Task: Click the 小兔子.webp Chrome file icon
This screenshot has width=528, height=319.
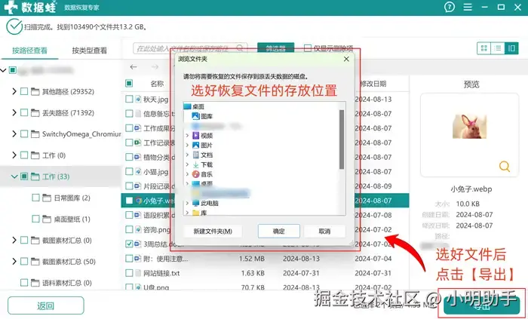Action: 138,201
